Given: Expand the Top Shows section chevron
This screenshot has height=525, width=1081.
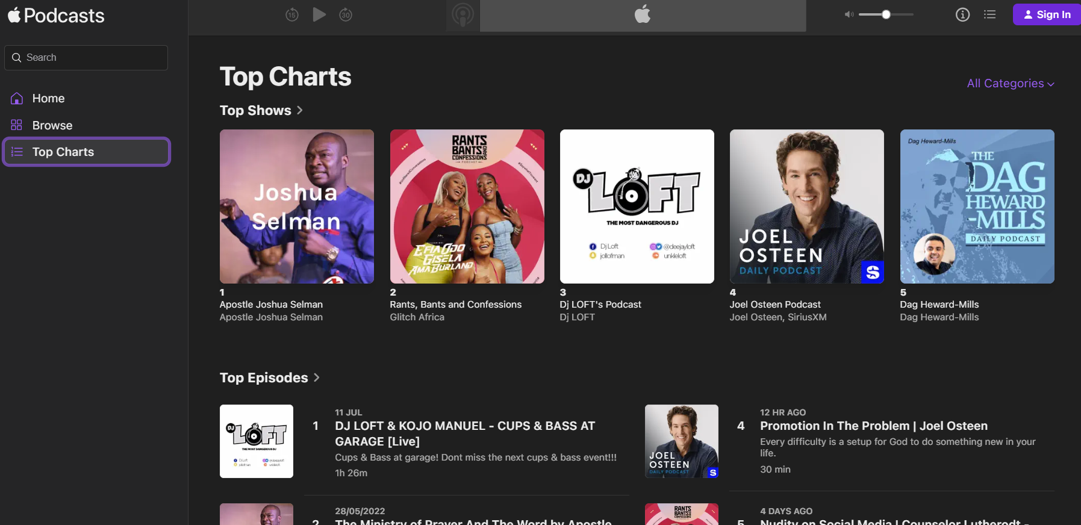Looking at the screenshot, I should (300, 110).
